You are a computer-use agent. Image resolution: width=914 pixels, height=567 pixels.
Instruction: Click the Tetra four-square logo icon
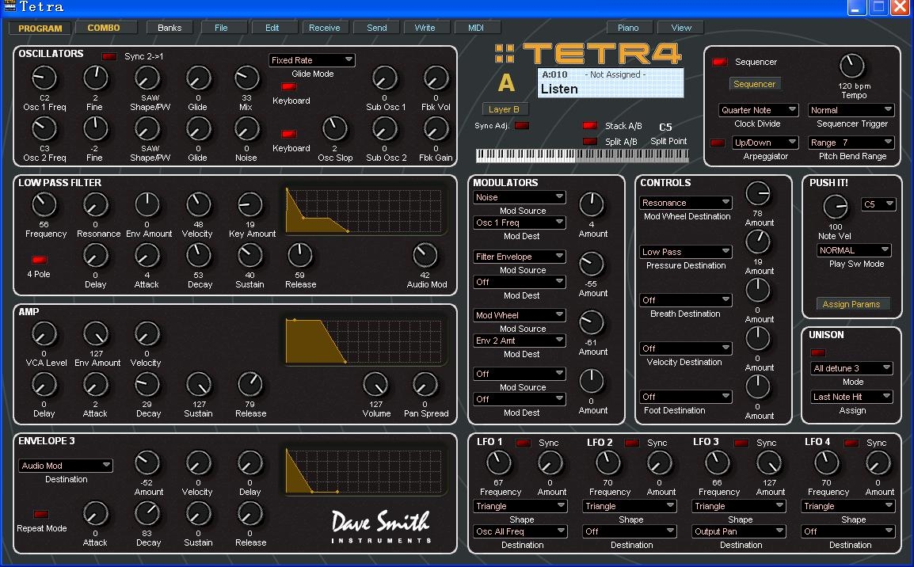coord(505,53)
